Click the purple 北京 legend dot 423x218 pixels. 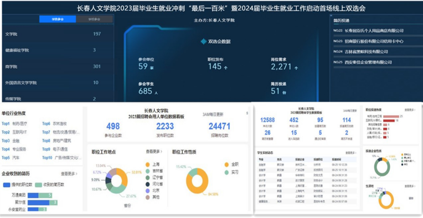pyautogui.click(x=148, y=191)
